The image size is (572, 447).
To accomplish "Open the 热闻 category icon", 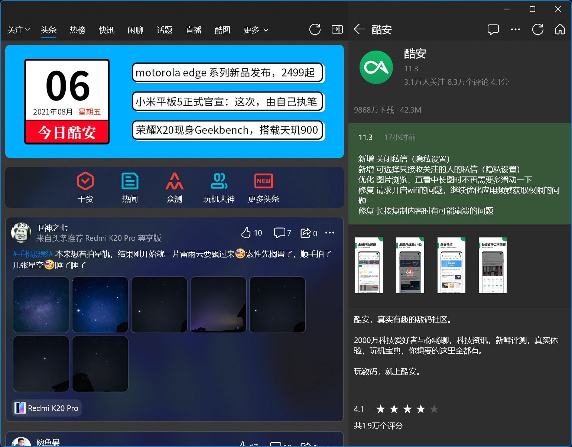I will point(130,188).
